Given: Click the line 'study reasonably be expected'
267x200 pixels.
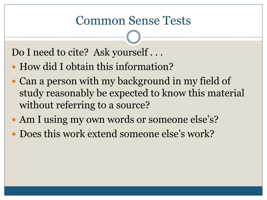Looking at the screenshot, I should pyautogui.click(x=132, y=93).
